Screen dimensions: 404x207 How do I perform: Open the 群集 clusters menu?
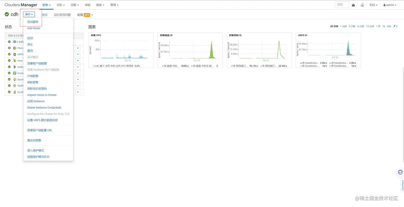46,5
